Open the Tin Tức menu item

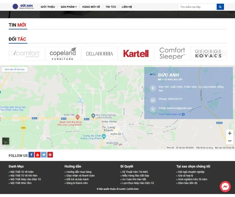[x=111, y=7]
